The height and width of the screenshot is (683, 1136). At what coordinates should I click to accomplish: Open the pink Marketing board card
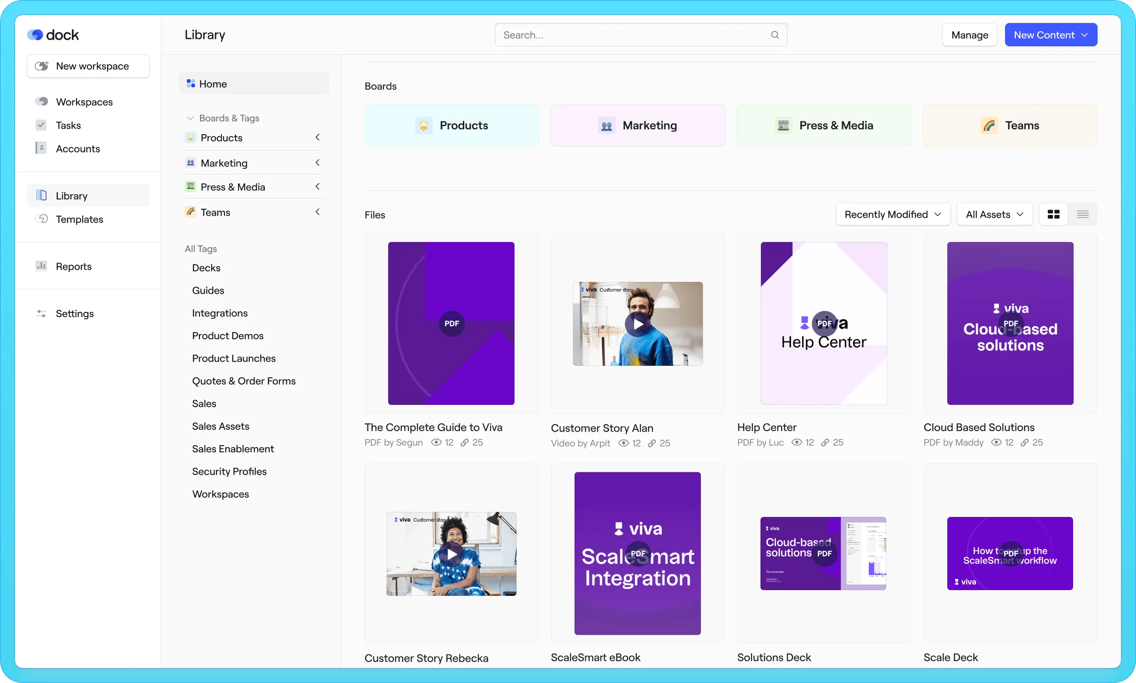[637, 125]
